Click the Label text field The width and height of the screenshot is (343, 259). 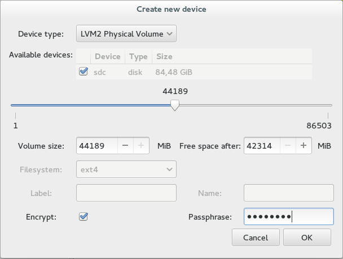tap(126, 193)
